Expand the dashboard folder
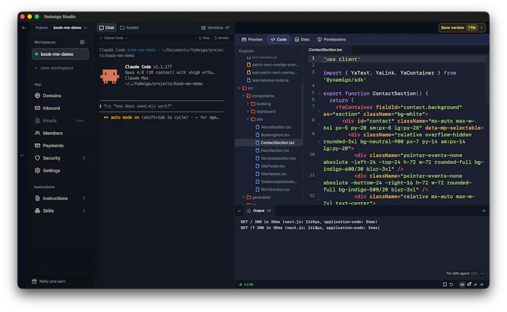The height and width of the screenshot is (312, 507). (248, 111)
